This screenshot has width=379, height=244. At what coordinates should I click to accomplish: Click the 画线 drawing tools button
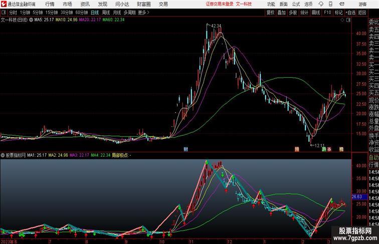[316, 13]
